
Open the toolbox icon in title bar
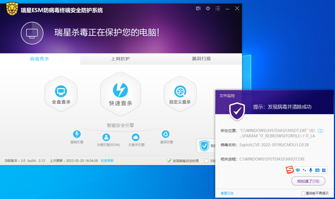(x=198, y=8)
